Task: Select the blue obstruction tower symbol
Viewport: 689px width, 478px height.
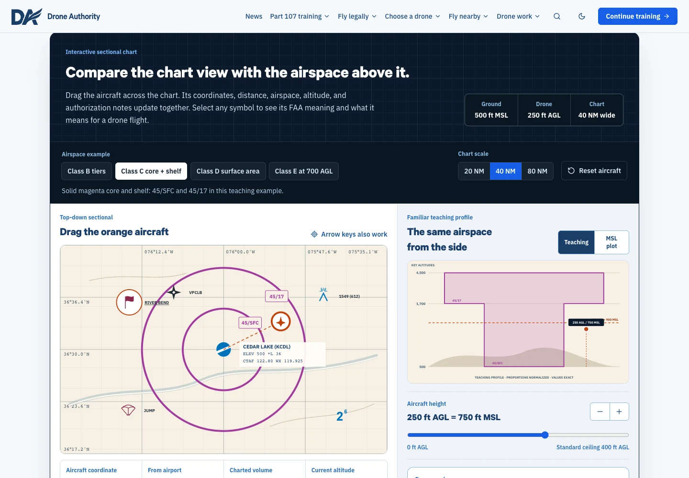Action: 323,294
